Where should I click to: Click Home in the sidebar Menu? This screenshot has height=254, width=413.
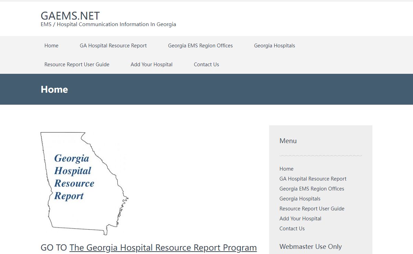coord(286,169)
